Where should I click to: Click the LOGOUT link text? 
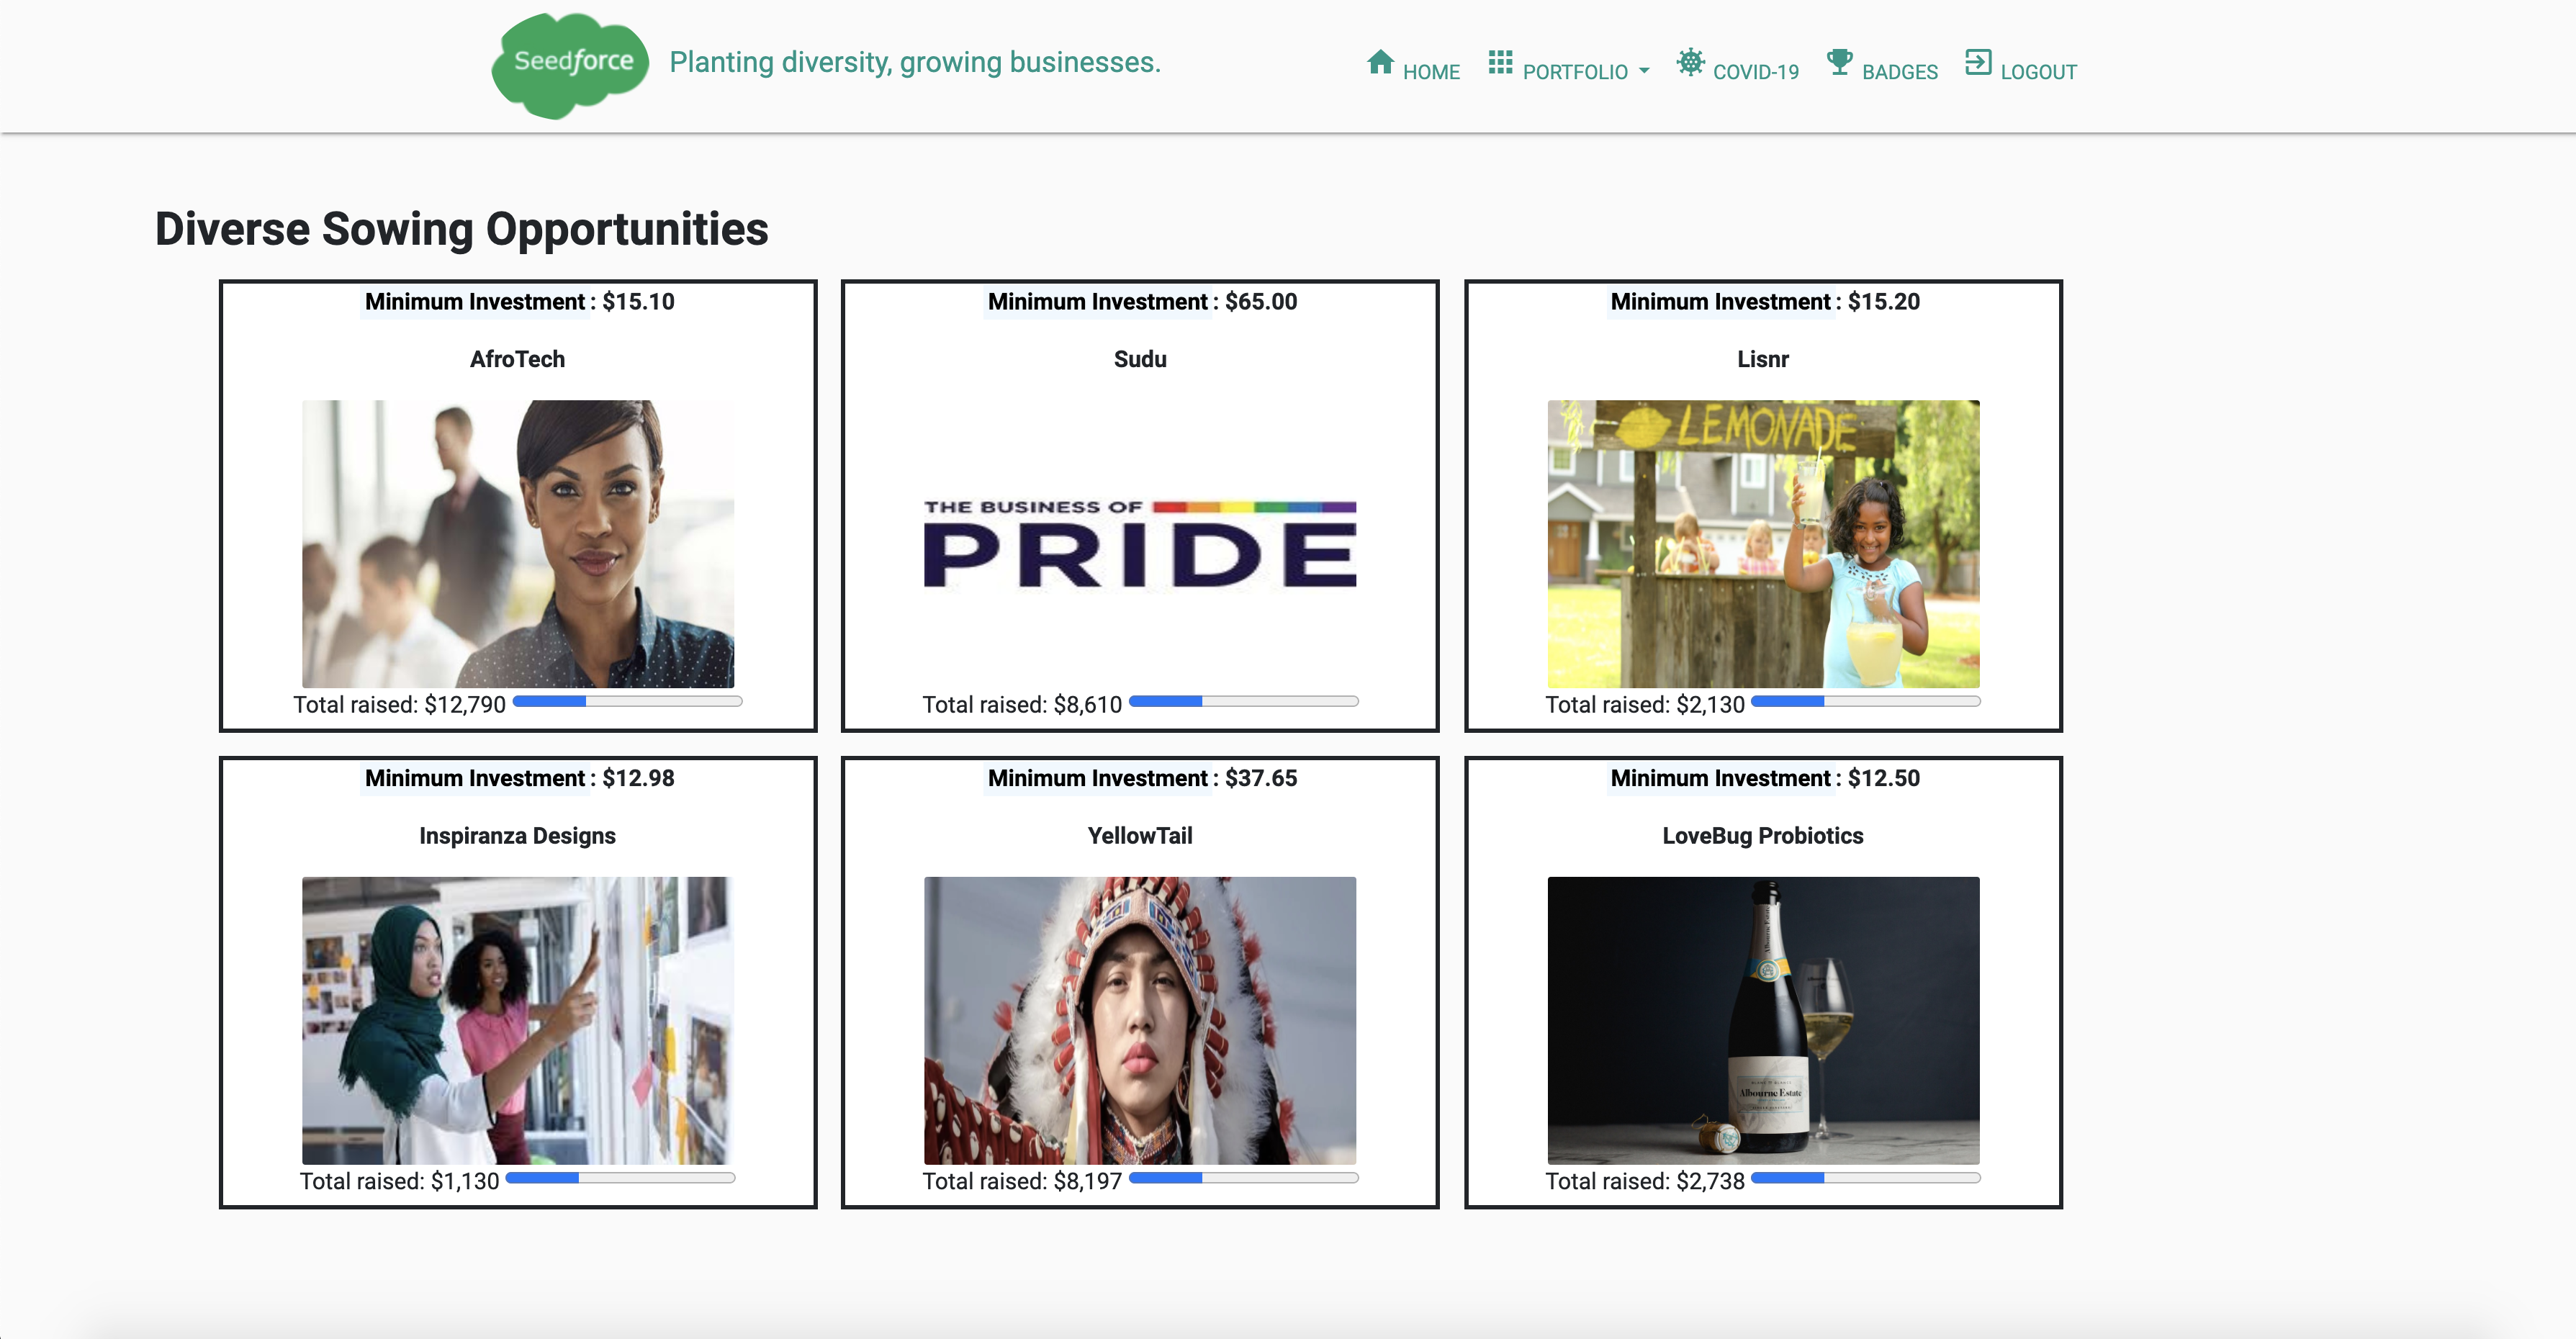pyautogui.click(x=2038, y=72)
